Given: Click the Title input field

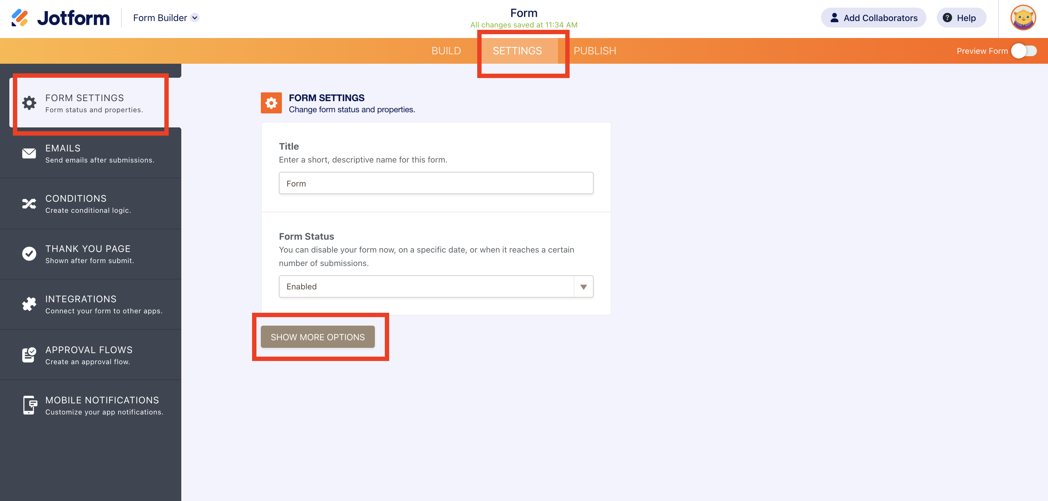Looking at the screenshot, I should [436, 183].
